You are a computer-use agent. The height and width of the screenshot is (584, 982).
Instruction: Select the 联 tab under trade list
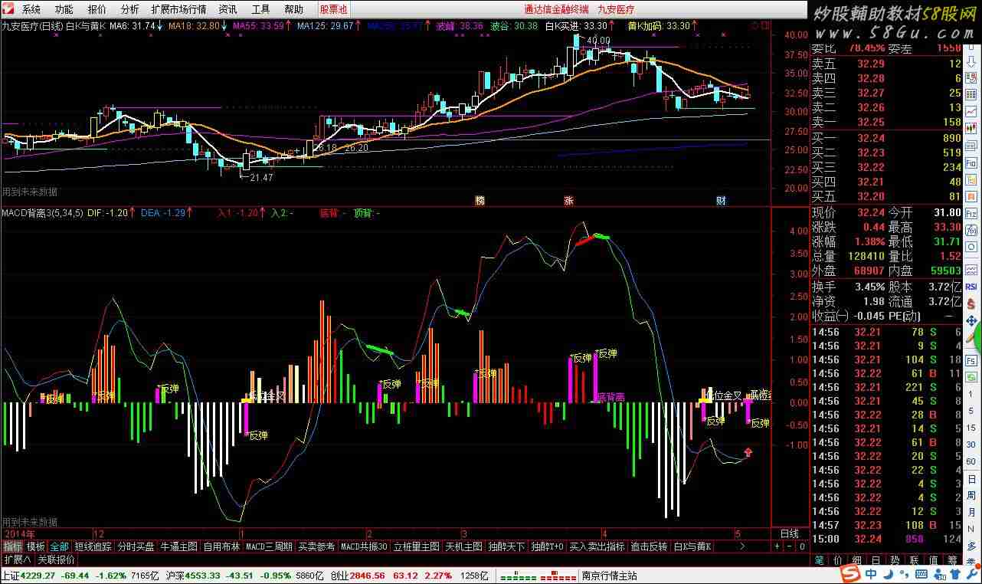pos(914,560)
